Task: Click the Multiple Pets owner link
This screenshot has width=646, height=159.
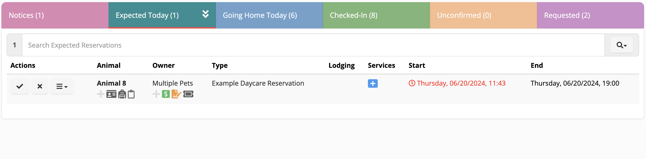Action: point(173,83)
